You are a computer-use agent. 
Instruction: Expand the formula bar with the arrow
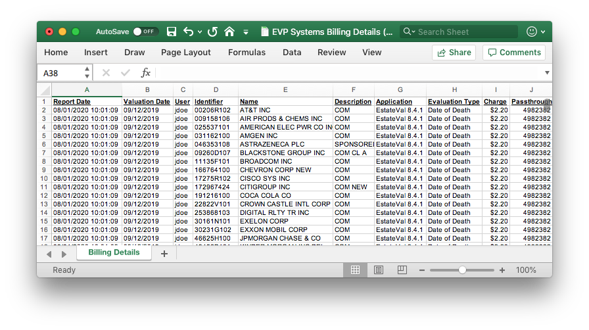[547, 73]
